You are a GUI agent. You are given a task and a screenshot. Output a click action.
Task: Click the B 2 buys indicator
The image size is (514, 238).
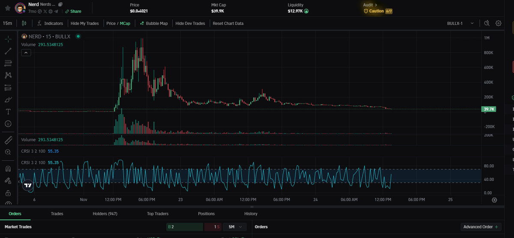pos(185,227)
